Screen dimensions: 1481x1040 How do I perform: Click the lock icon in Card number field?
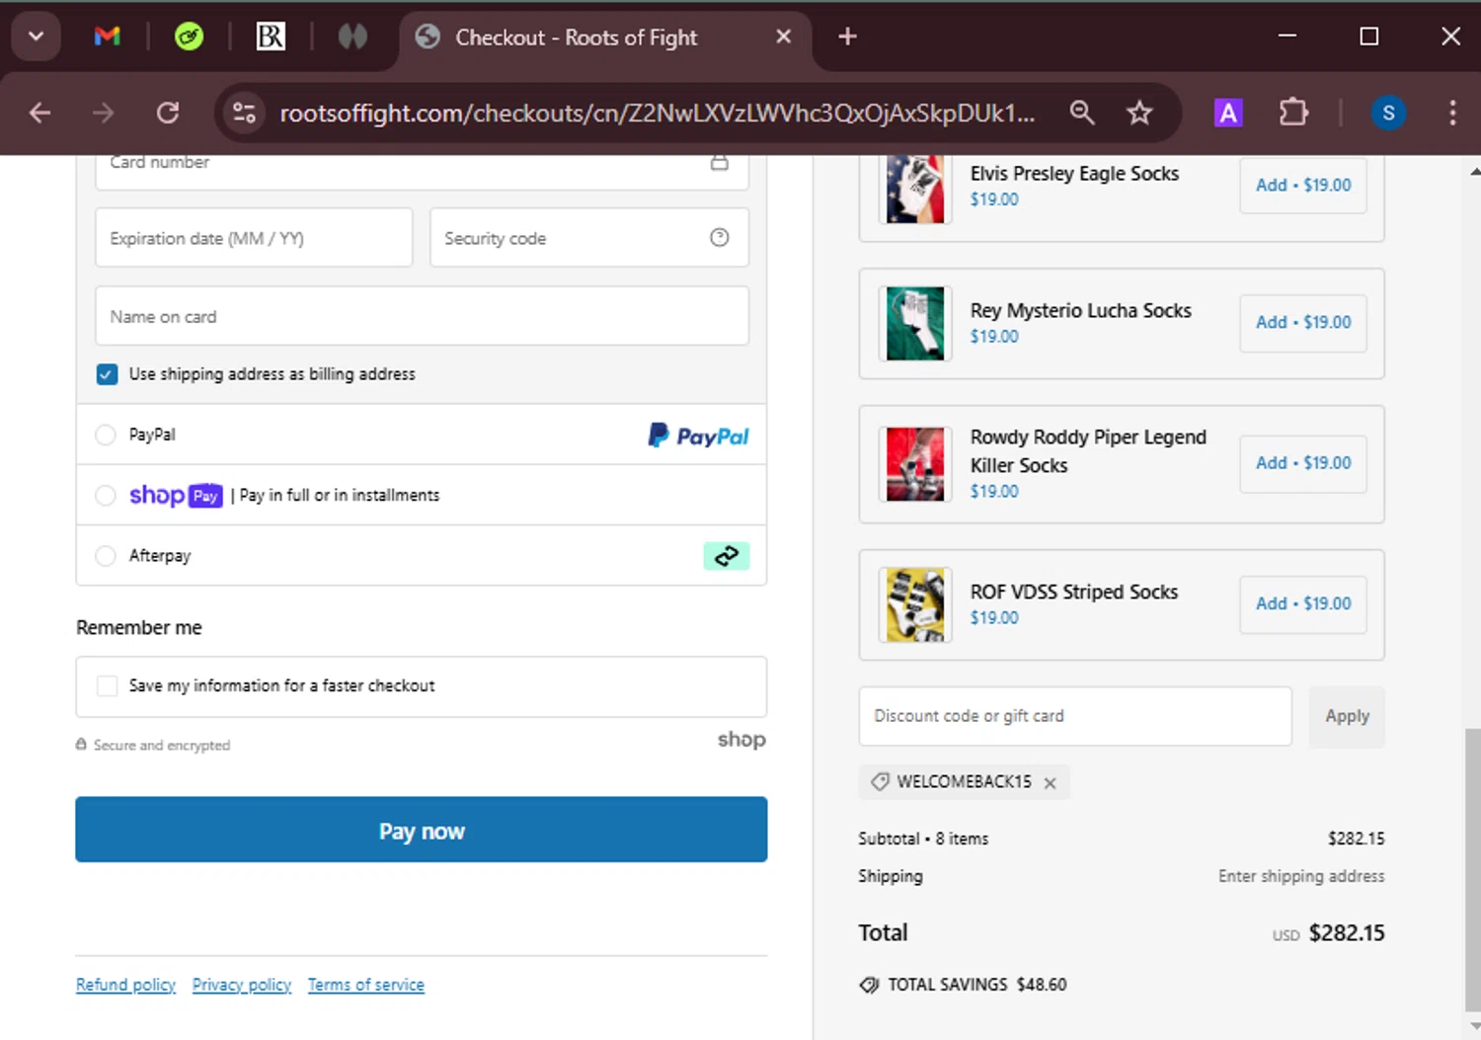tap(720, 163)
